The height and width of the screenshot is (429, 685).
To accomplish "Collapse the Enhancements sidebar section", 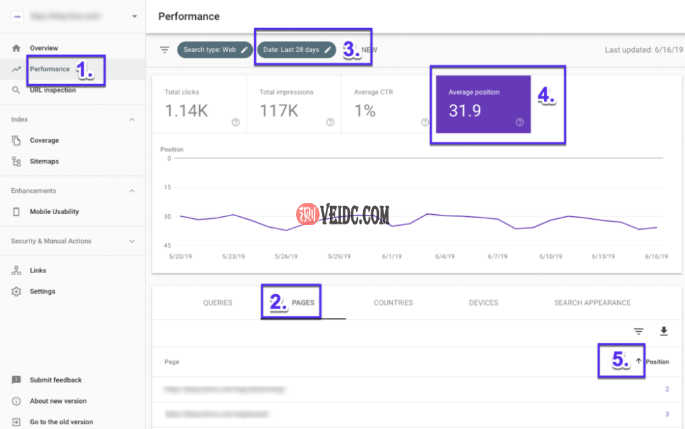I will 132,191.
